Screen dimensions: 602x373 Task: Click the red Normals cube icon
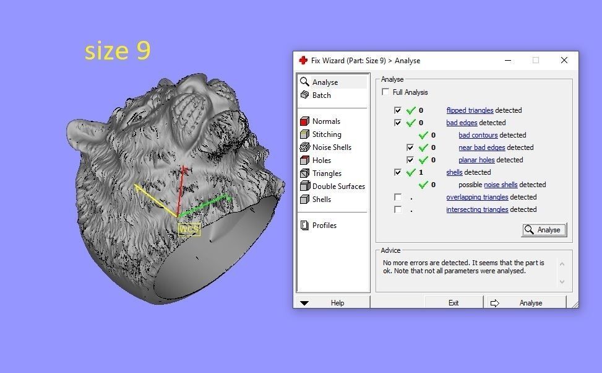coord(304,121)
